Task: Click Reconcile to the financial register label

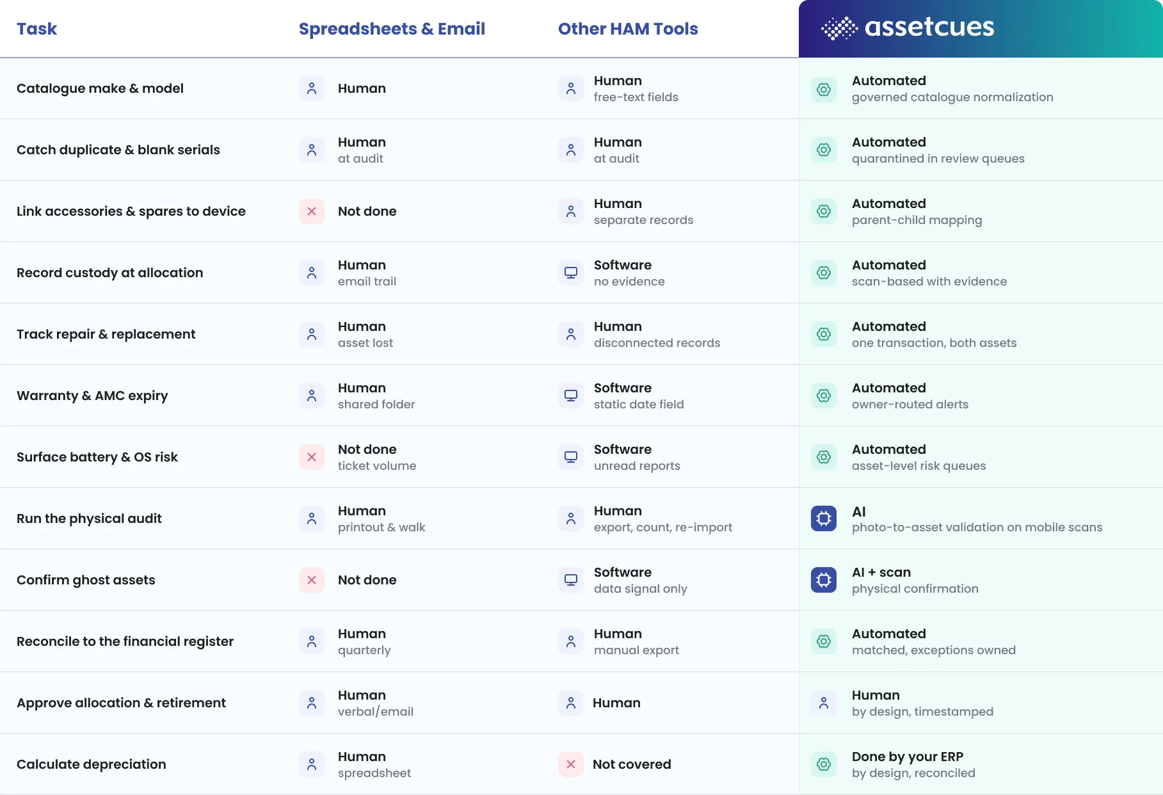Action: click(125, 641)
